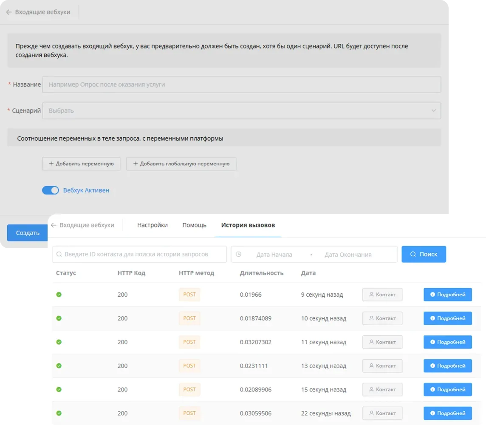Screen dimensions: 486x425
Task: Click Входящие вебхуки link in history panel
Action: pos(87,225)
